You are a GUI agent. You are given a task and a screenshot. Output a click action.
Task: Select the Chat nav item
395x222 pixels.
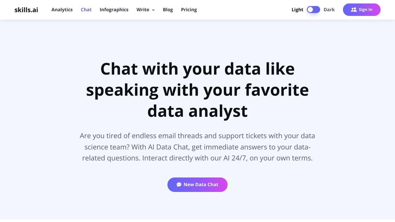coord(86,10)
